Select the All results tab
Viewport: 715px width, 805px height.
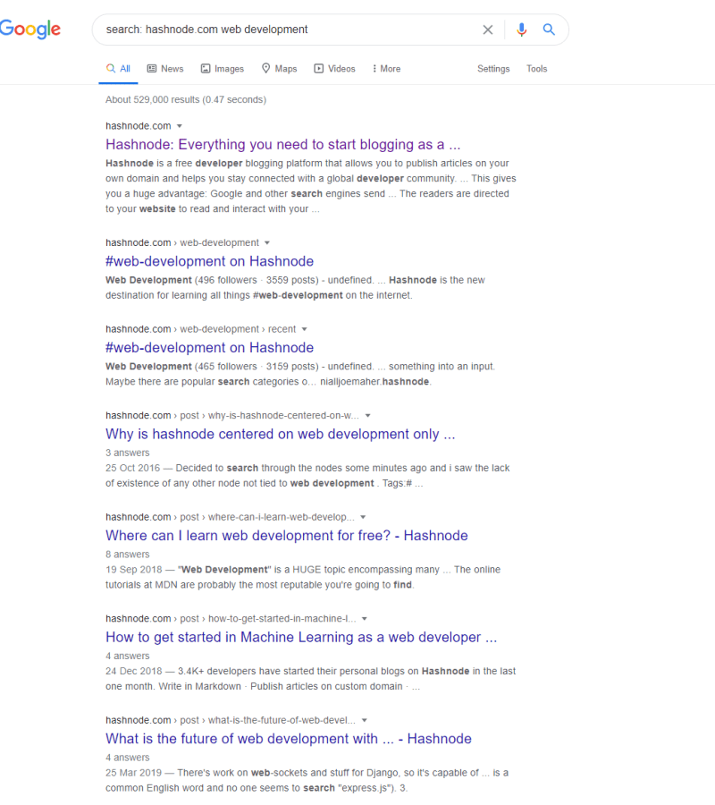(x=119, y=69)
